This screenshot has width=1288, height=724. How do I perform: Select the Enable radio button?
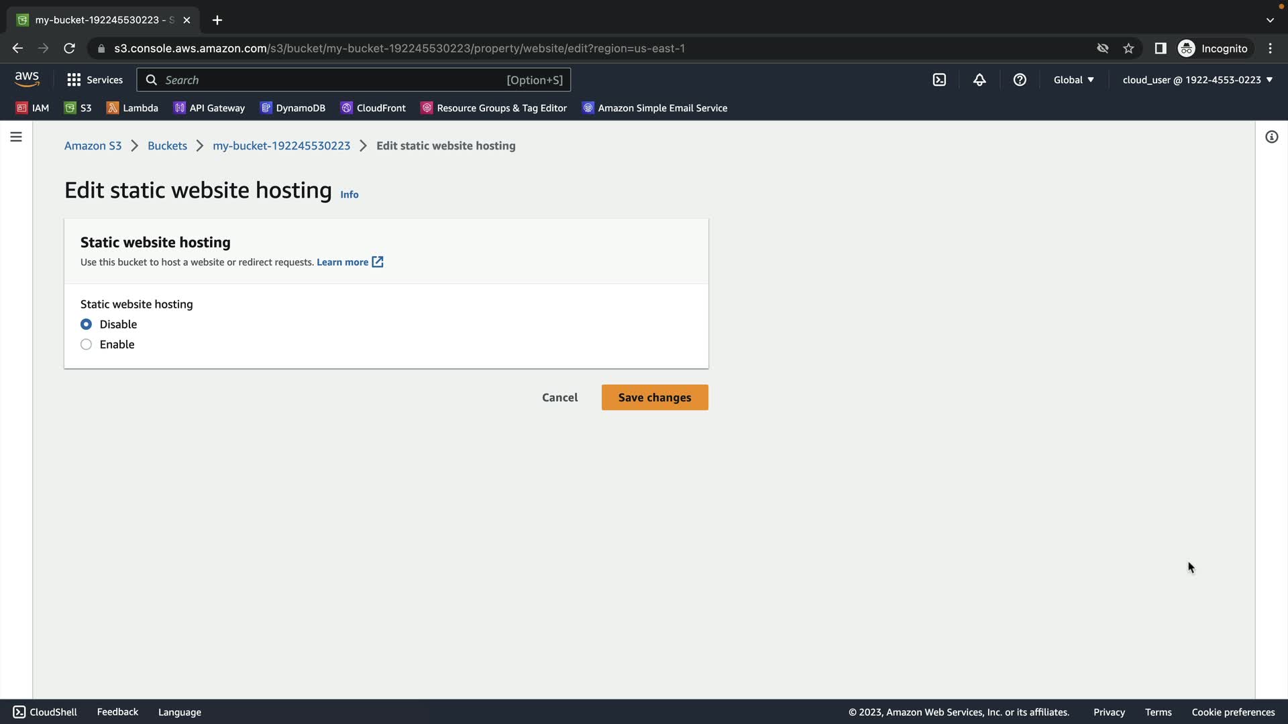tap(87, 345)
